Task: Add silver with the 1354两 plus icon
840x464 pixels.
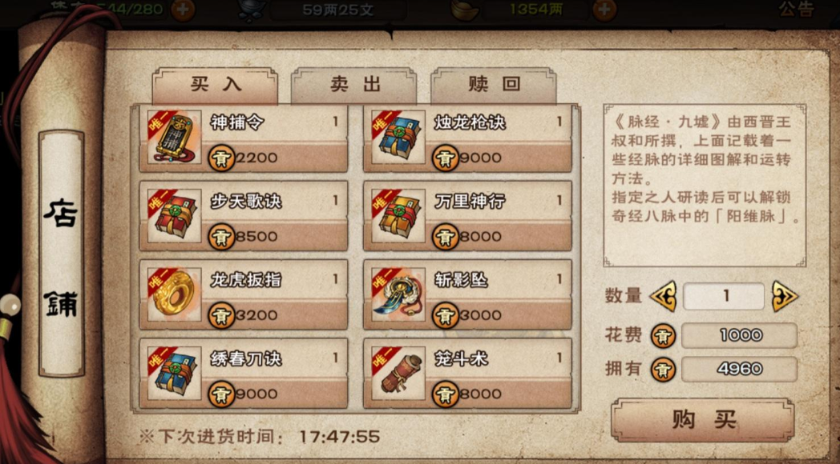Action: tap(604, 10)
